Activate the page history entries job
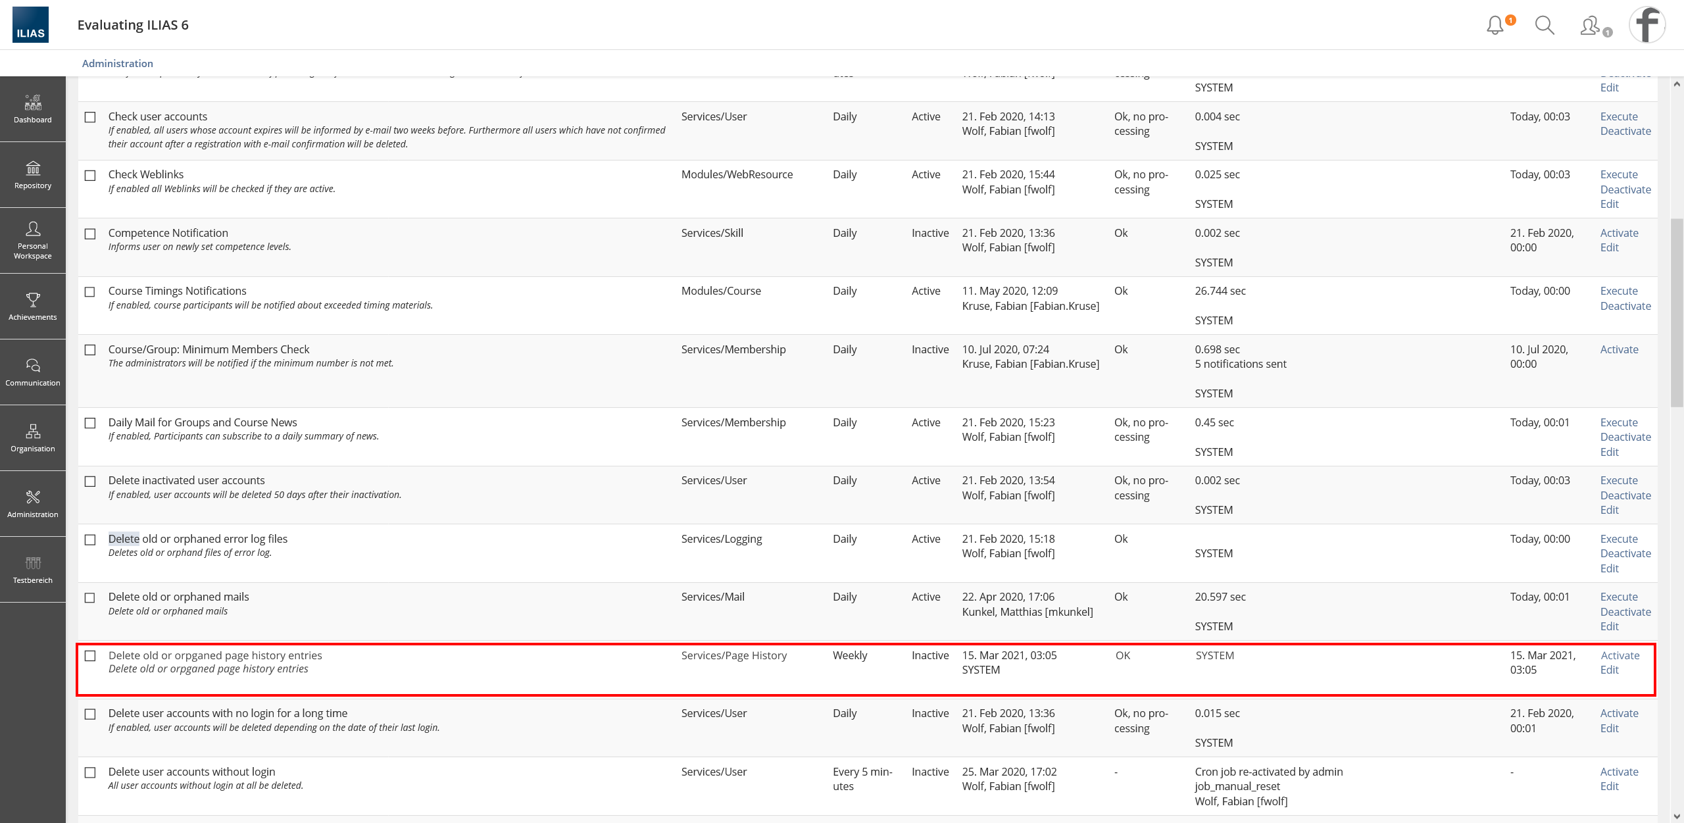 [x=1620, y=655]
